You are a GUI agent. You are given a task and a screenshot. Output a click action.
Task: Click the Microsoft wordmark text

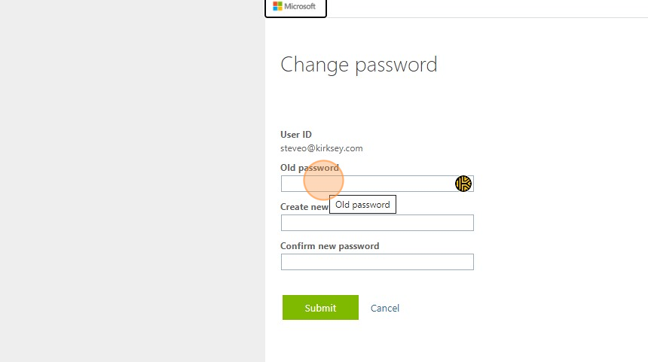click(301, 6)
